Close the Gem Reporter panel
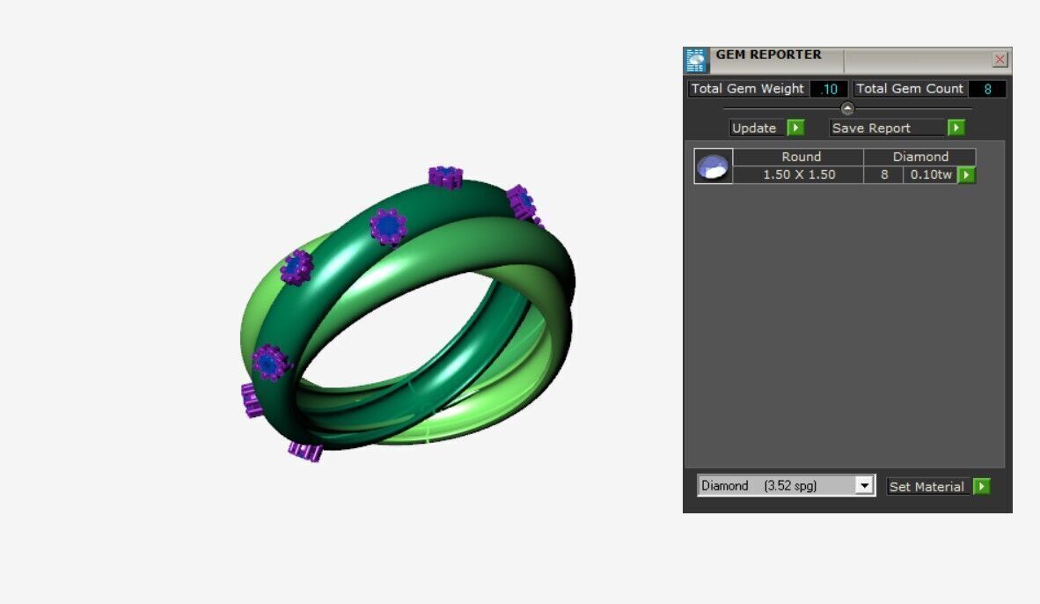 [x=1000, y=60]
